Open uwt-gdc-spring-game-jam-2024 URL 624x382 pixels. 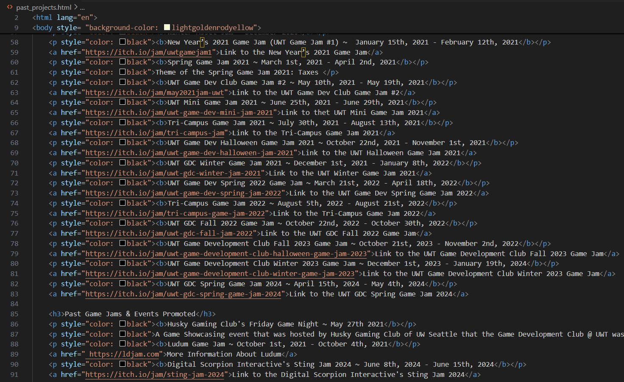point(183,294)
